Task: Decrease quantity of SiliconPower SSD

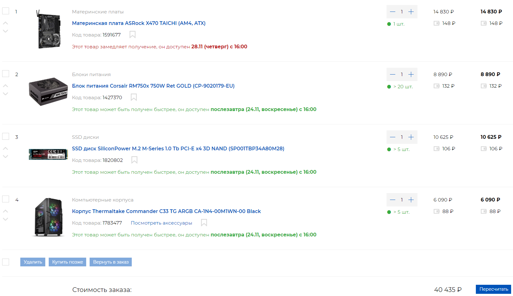Action: click(x=392, y=137)
